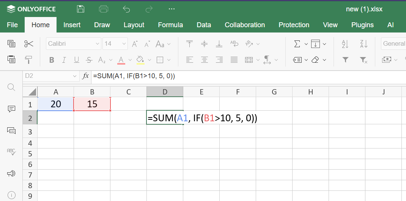This screenshot has height=201, width=406.
Task: Click the Clear filter icon
Action: (x=364, y=60)
